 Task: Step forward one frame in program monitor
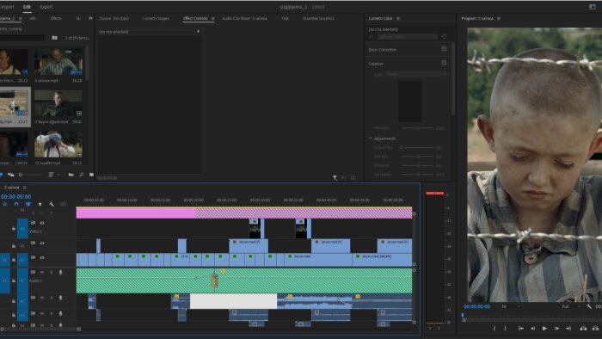[x=556, y=329]
